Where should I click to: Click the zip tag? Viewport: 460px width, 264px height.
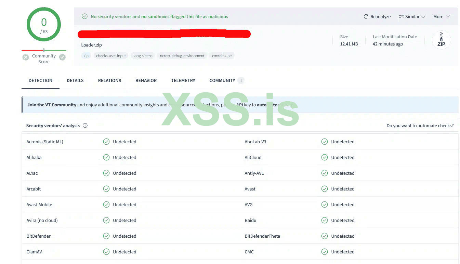coord(86,56)
